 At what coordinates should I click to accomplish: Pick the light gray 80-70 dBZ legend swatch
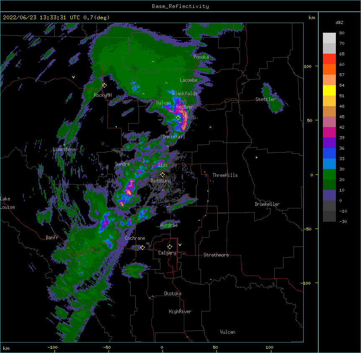pos(329,38)
